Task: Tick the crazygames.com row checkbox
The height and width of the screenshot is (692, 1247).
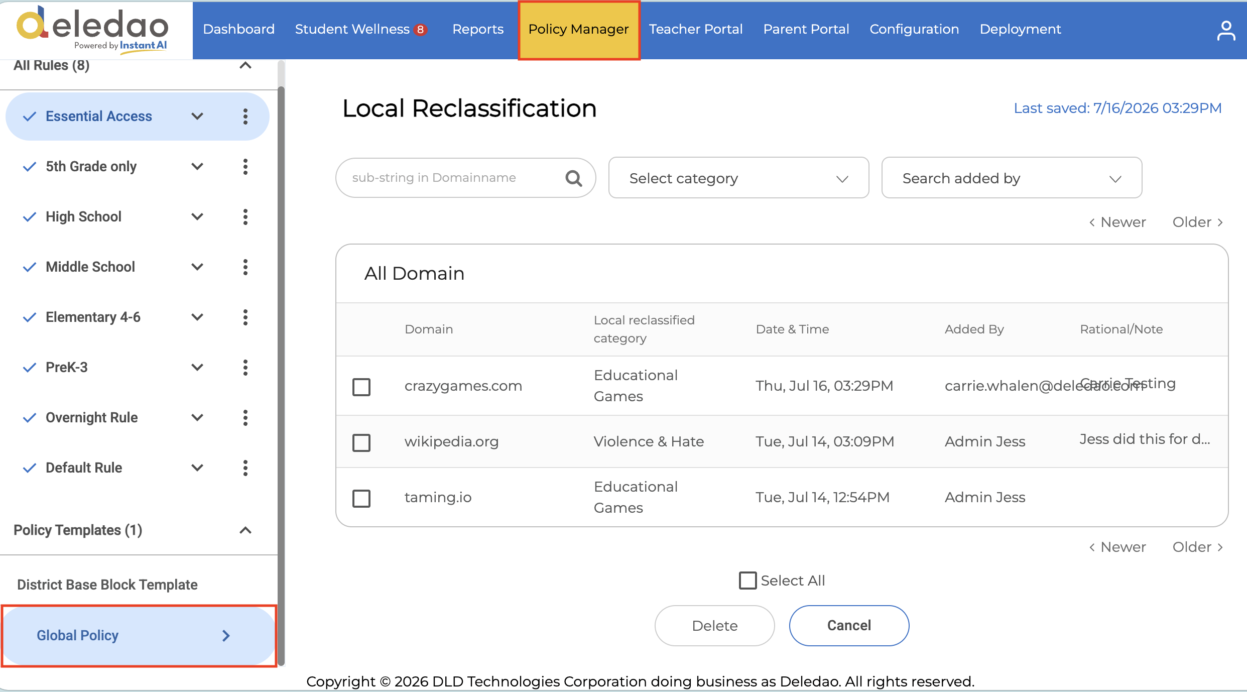Action: coord(361,387)
